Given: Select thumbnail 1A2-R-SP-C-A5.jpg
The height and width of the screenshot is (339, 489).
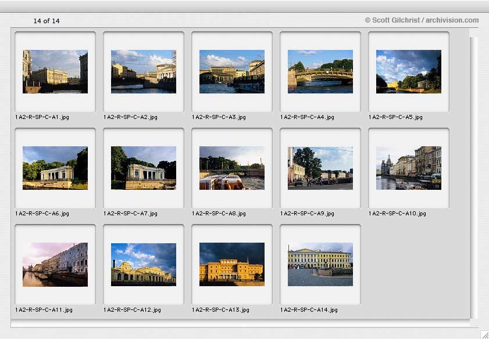Looking at the screenshot, I should [409, 71].
